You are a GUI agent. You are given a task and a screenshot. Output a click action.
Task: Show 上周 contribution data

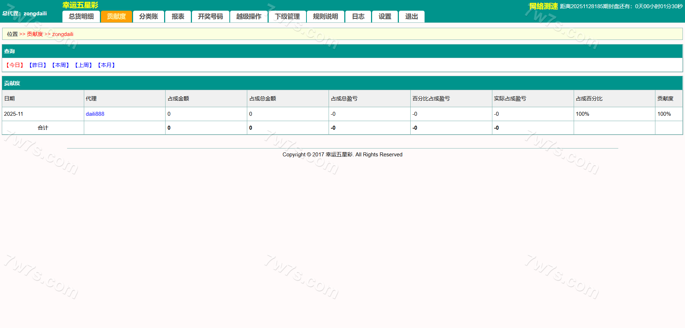(83, 65)
